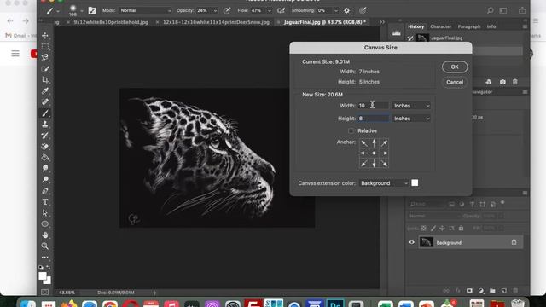Toggle the brush settings panel icon
Screen dimensions: 546x307
pyautogui.click(x=92, y=11)
